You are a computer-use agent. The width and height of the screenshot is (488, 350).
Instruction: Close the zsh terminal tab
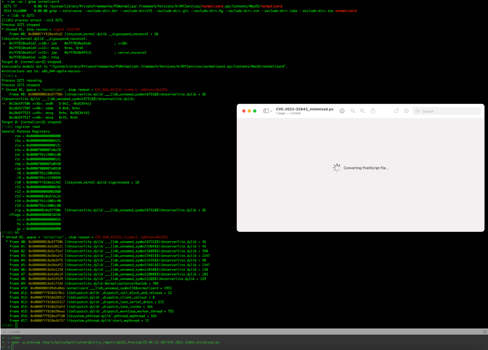[x=4, y=332]
